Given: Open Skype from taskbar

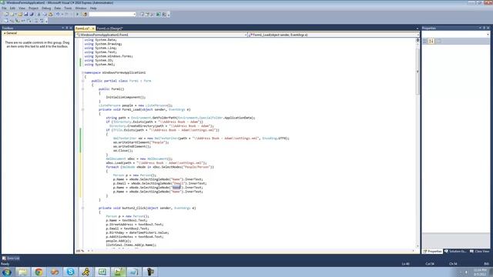Looking at the screenshot, I should [70, 272].
